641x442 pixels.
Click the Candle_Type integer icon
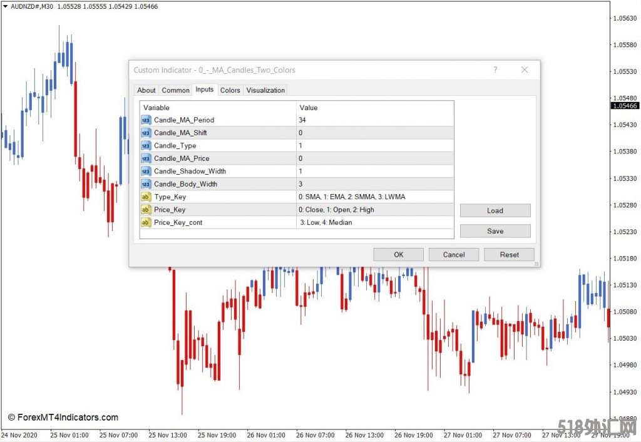coord(146,146)
